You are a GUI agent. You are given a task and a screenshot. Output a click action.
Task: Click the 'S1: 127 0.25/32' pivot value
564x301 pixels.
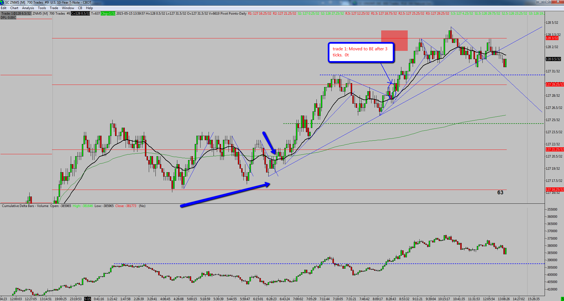(308, 14)
